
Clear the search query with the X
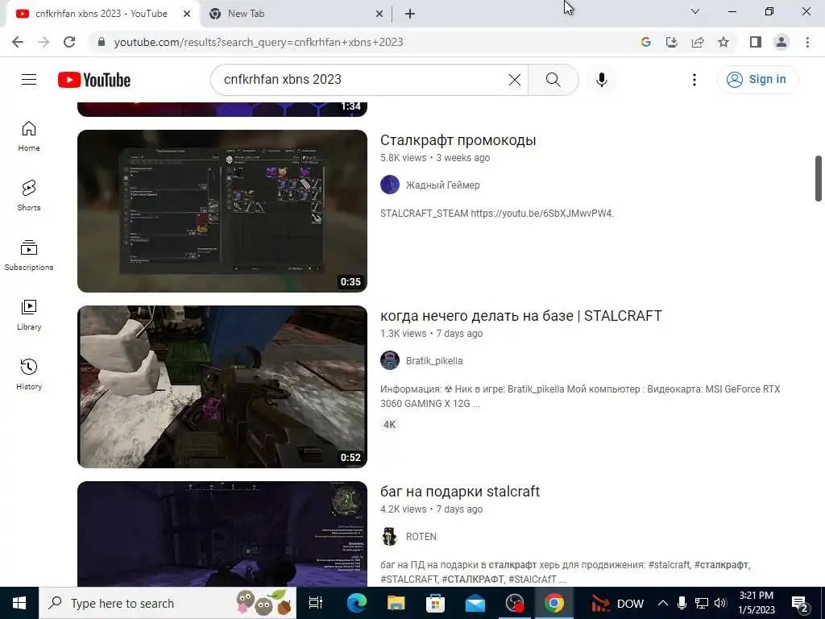tap(515, 80)
